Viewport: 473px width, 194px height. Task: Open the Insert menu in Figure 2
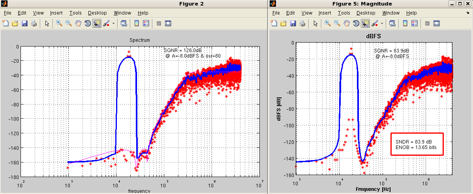click(56, 13)
